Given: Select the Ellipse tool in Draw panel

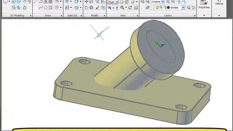Looking at the screenshot, I should tap(57, 1).
